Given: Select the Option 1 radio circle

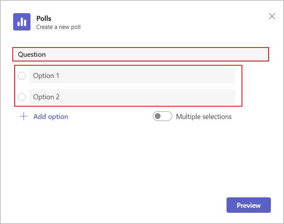Looking at the screenshot, I should point(22,76).
